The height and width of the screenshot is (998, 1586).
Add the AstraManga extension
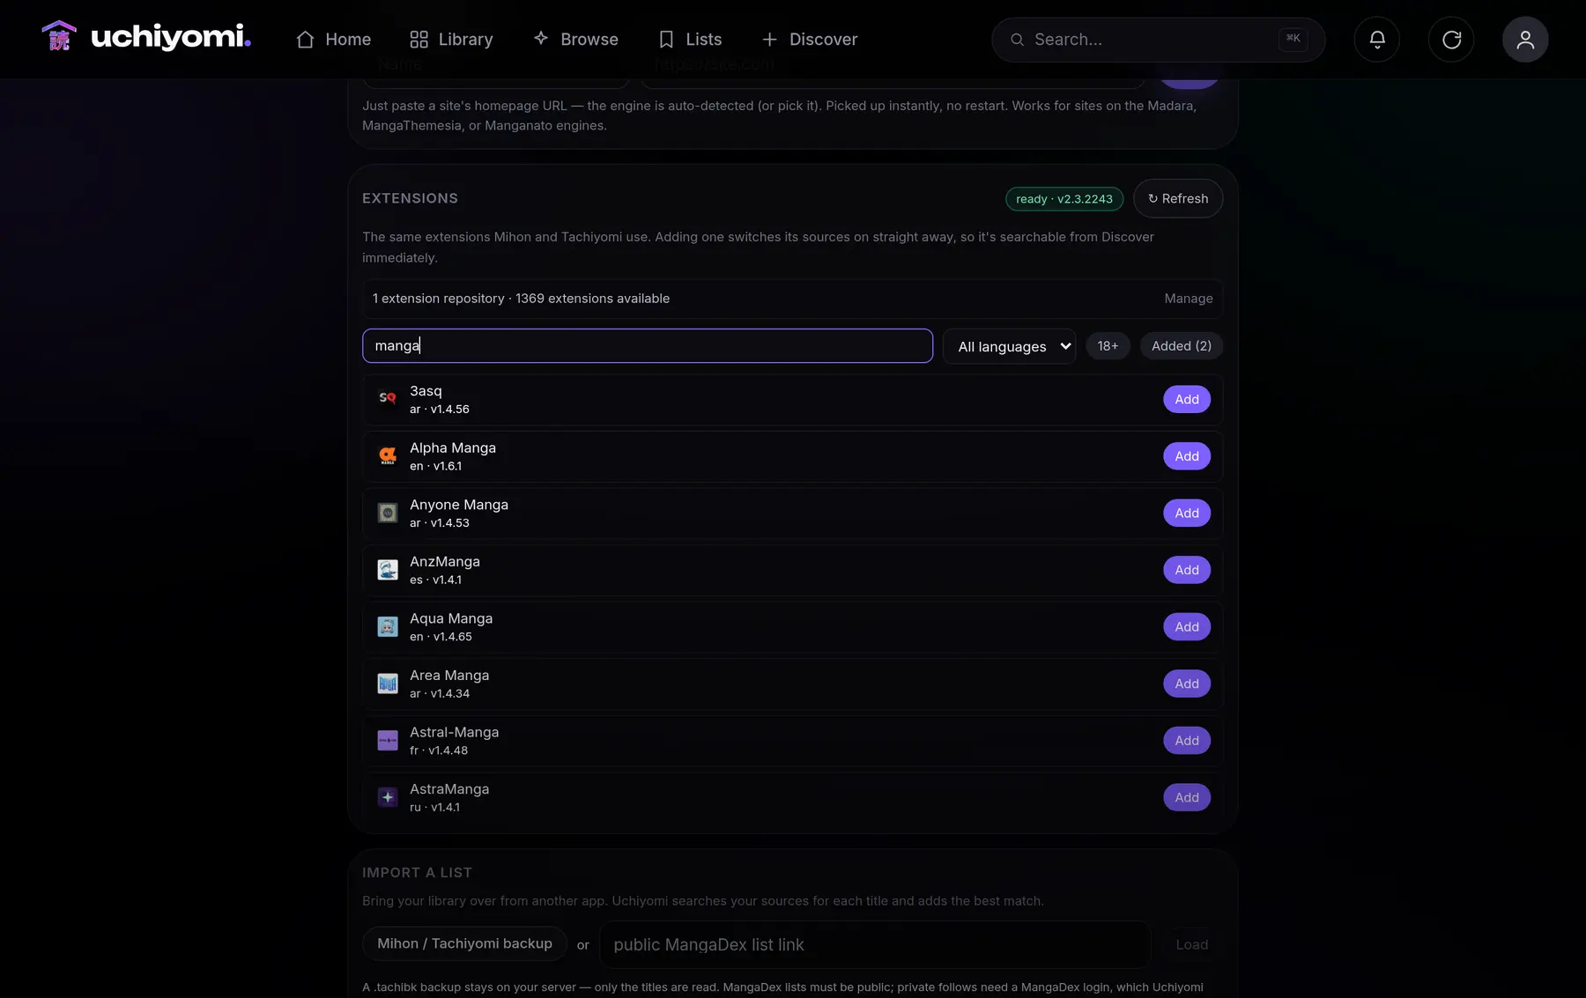coord(1187,797)
